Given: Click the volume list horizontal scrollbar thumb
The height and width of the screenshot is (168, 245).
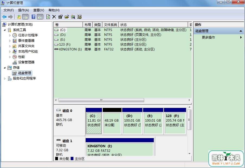Looking at the screenshot, I should click(101, 100).
